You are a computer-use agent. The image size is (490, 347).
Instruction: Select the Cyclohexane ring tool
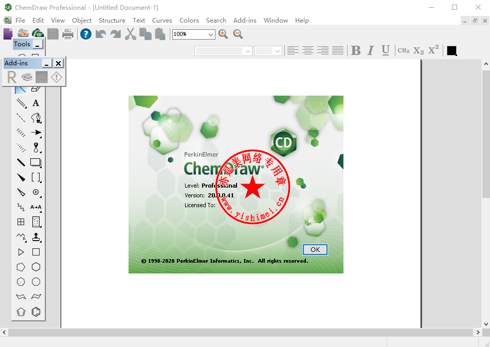[x=36, y=267]
